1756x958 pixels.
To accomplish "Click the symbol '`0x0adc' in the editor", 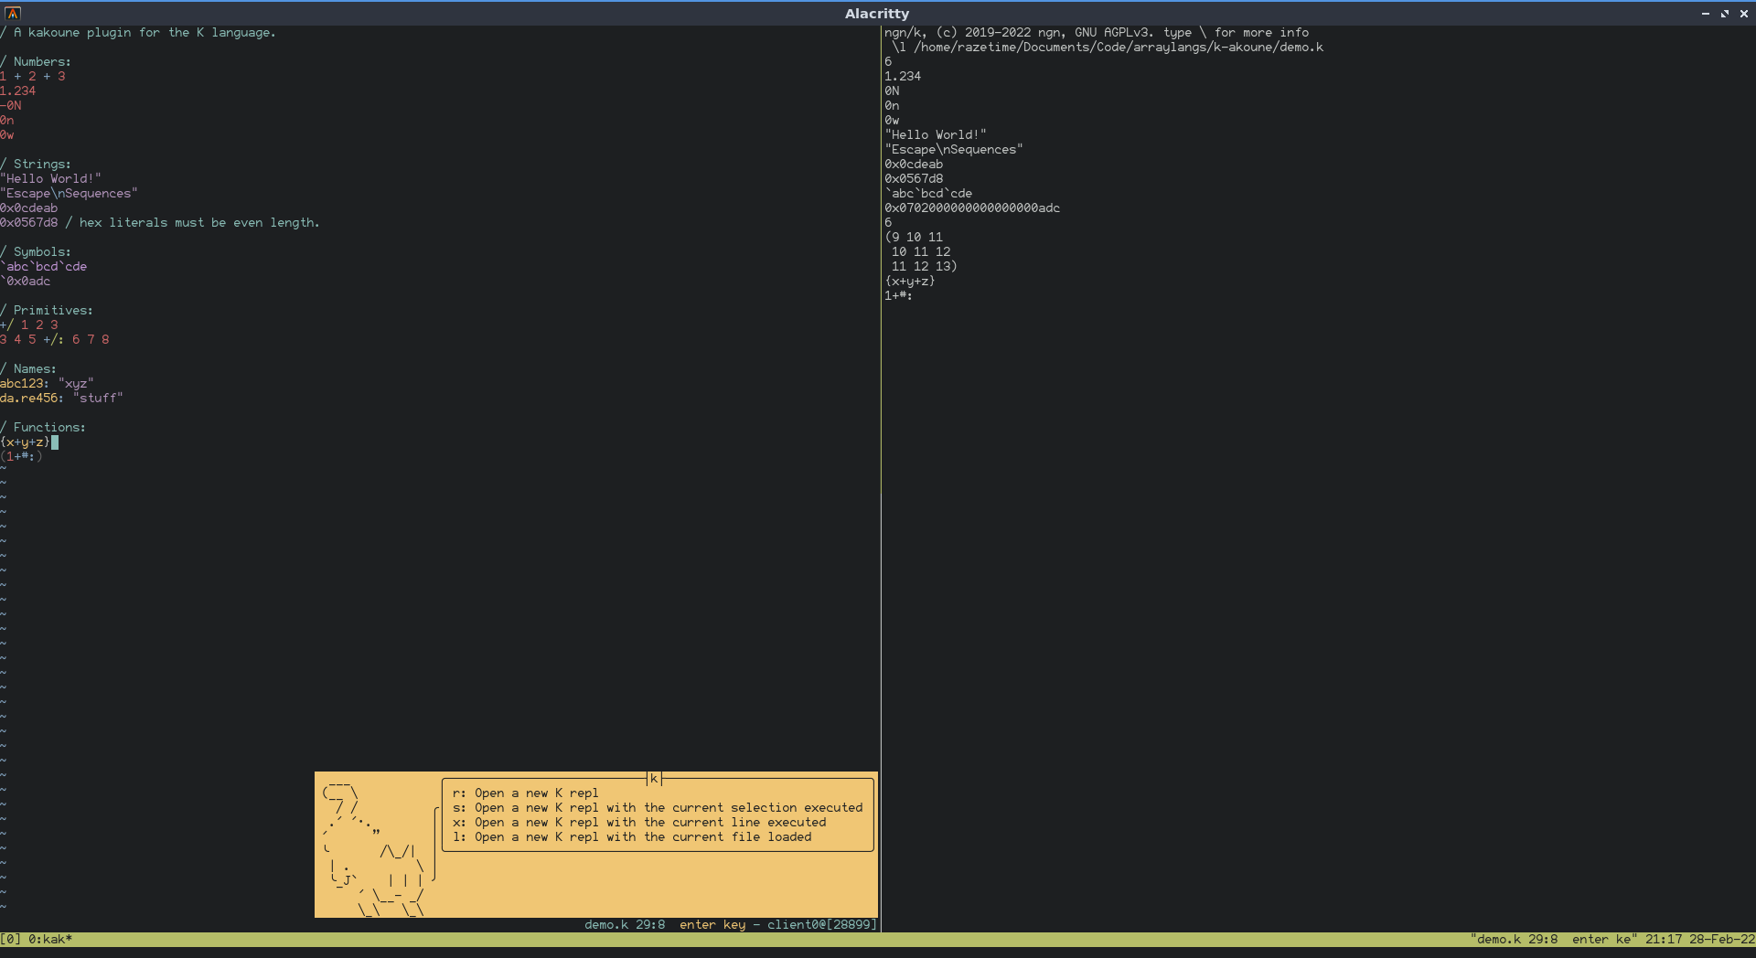I will coord(26,282).
